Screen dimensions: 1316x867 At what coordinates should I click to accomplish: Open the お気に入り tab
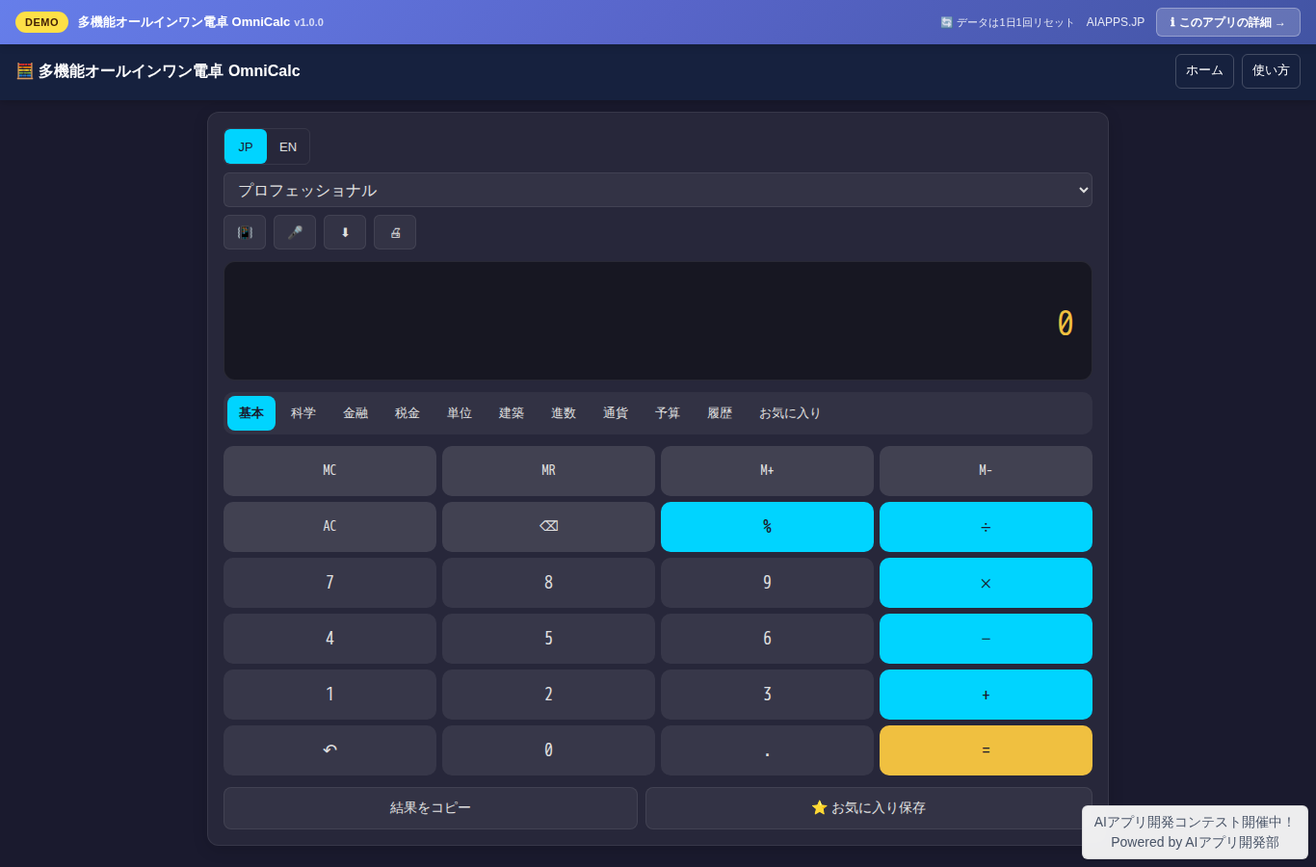pyautogui.click(x=790, y=413)
